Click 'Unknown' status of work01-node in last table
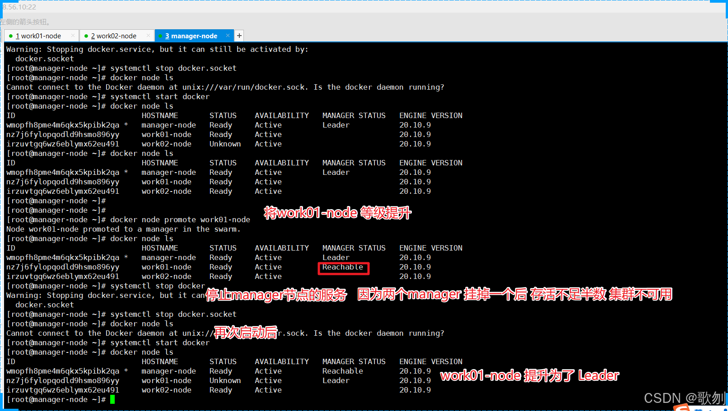The image size is (728, 411). (225, 380)
